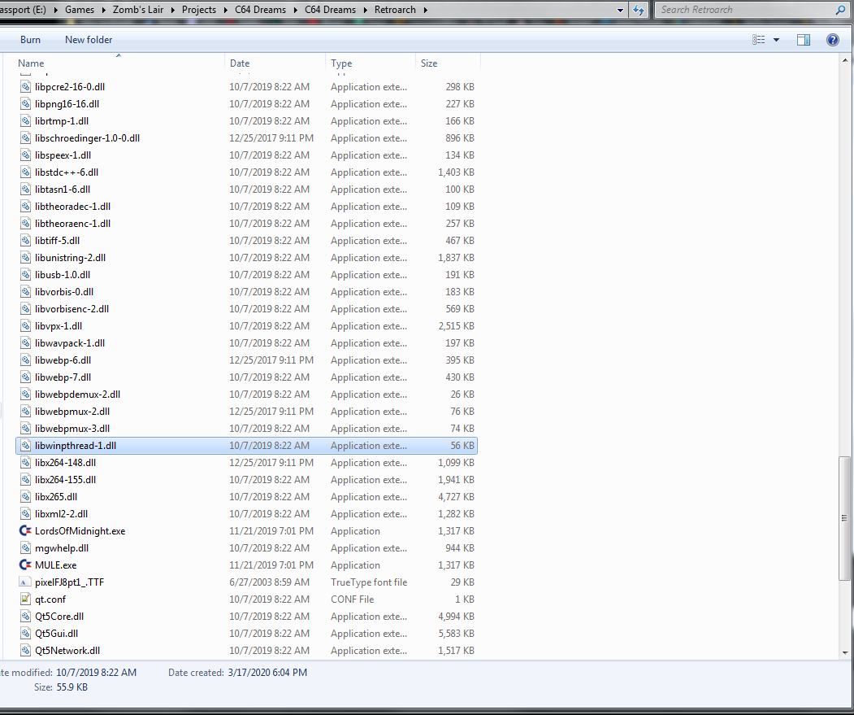Screen dimensions: 854x715
Task: Click the Qt5Network.dll file icon
Action: tap(25, 650)
